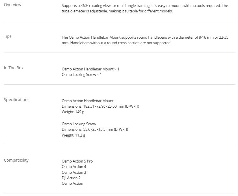238x196 pixels.
Task: Open Osmo Action 4 compatibility entry
Action: [x=74, y=167]
